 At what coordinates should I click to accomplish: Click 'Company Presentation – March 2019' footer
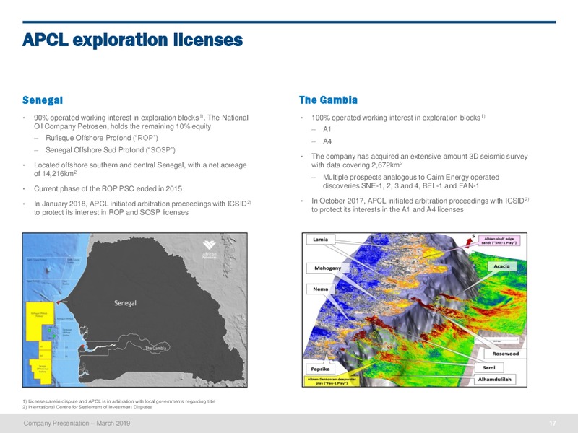click(77, 424)
